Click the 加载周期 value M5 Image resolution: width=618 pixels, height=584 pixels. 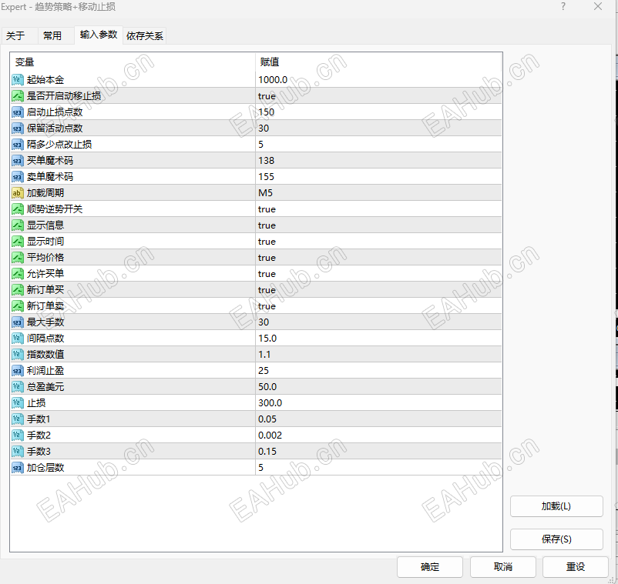point(265,193)
